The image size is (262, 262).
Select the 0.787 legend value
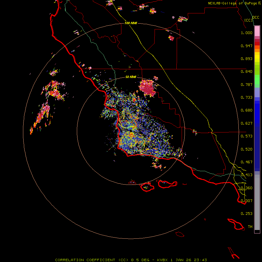click(x=247, y=84)
